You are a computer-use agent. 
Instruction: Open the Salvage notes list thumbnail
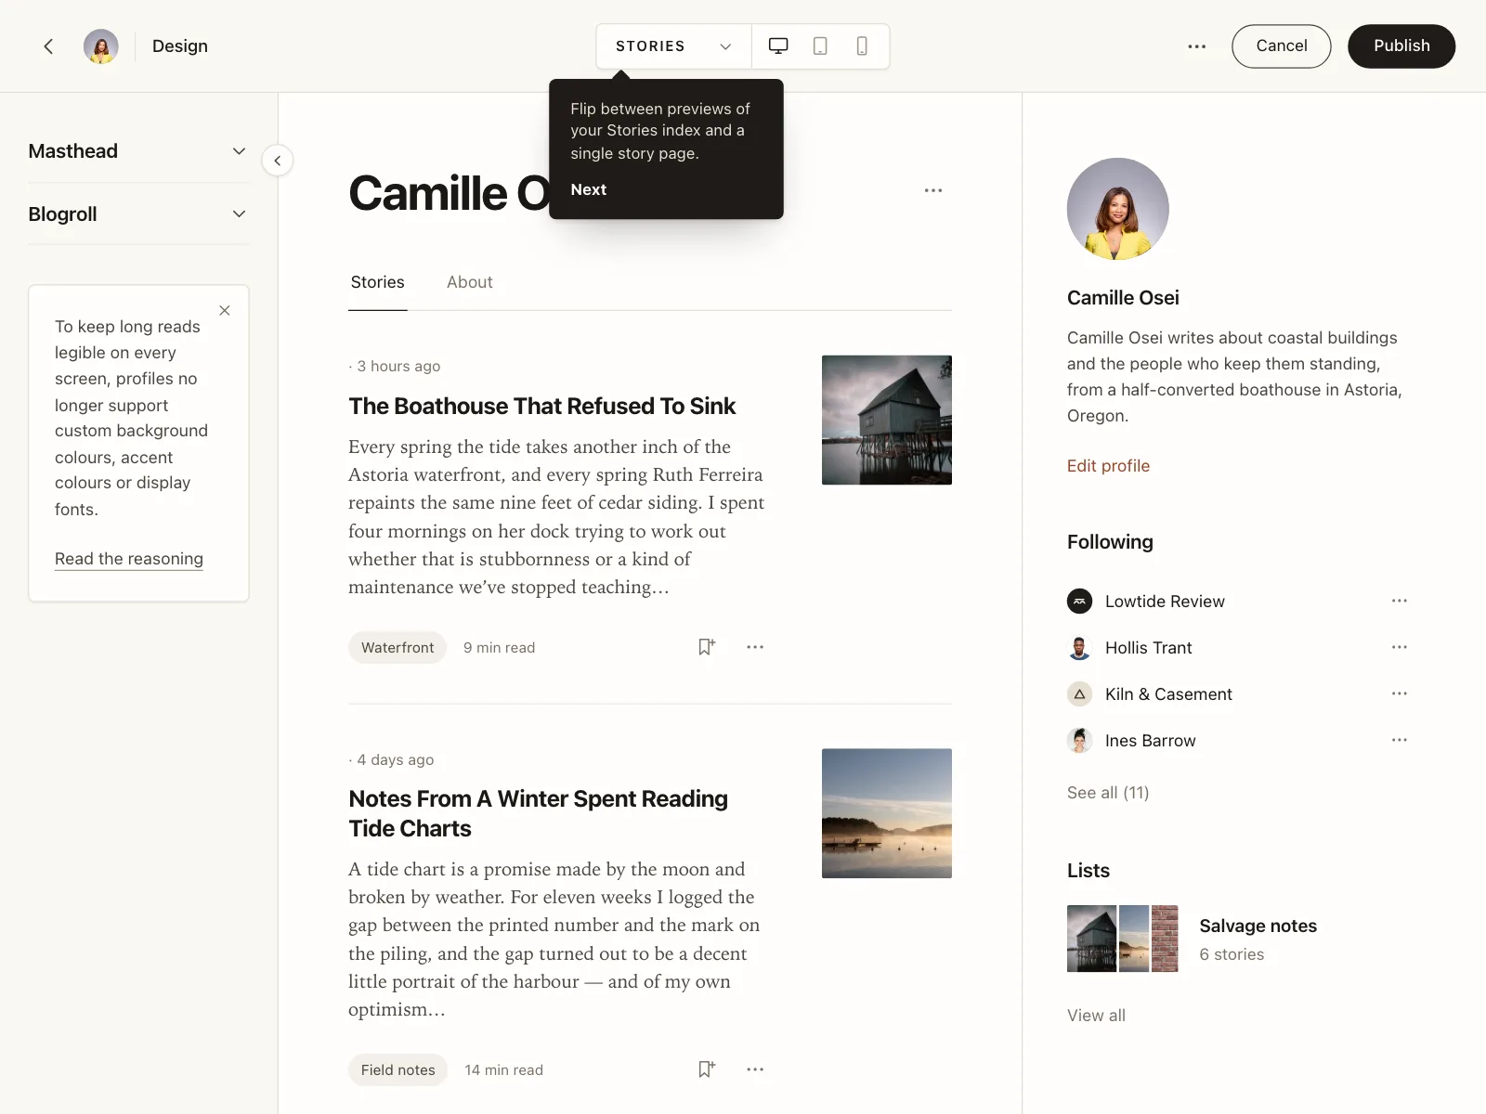1123,939
